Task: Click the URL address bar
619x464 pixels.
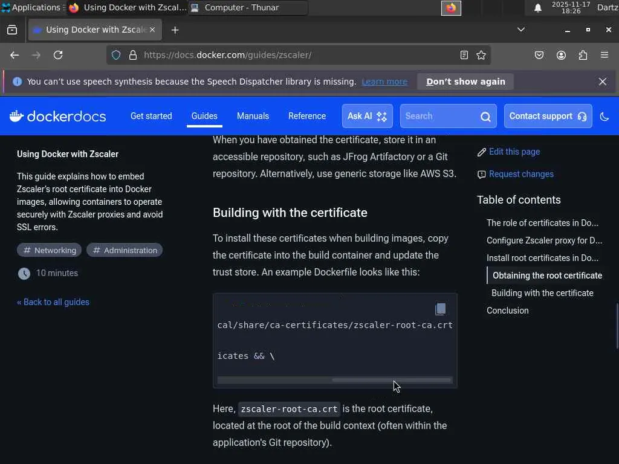Action: tap(298, 55)
